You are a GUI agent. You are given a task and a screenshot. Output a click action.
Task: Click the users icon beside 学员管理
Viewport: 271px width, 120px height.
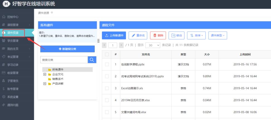click(x=4, y=41)
